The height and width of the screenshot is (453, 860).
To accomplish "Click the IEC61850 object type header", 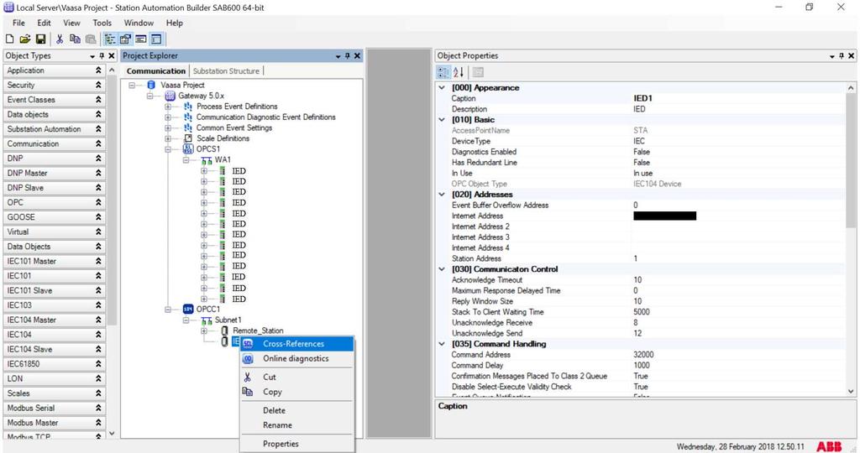I will coord(54,364).
